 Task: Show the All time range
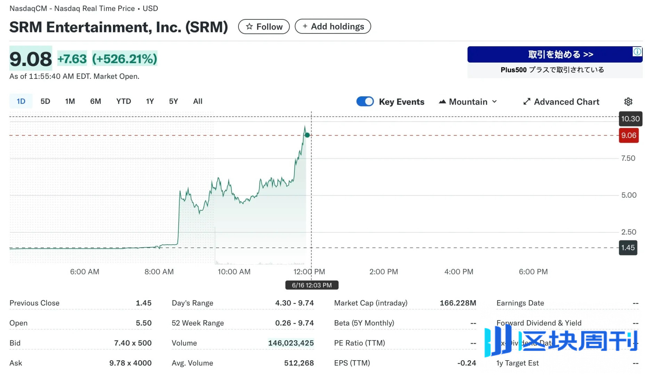point(198,101)
